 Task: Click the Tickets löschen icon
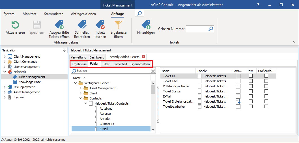100,25
